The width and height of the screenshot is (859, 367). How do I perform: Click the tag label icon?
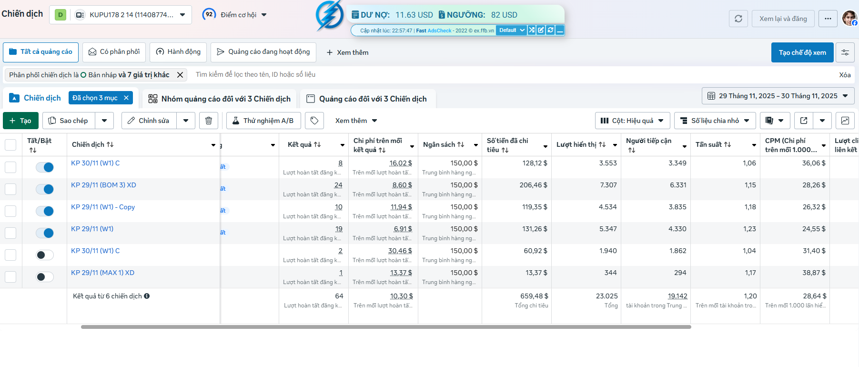pyautogui.click(x=314, y=121)
